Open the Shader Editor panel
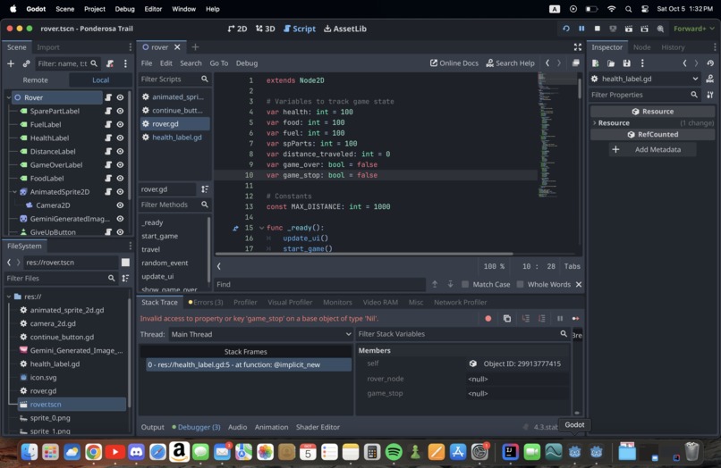 click(318, 427)
